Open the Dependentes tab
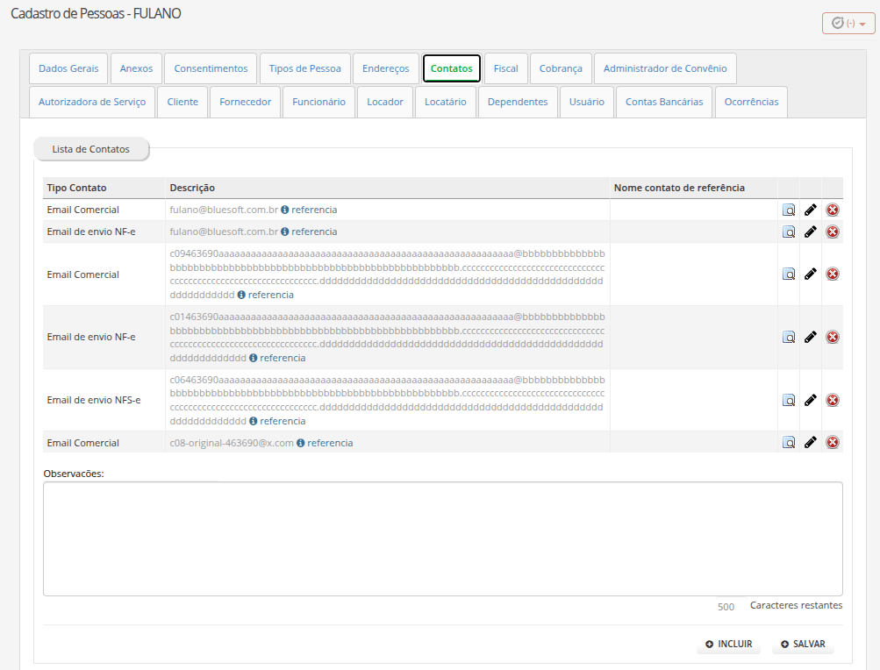The image size is (880, 670). pyautogui.click(x=518, y=102)
